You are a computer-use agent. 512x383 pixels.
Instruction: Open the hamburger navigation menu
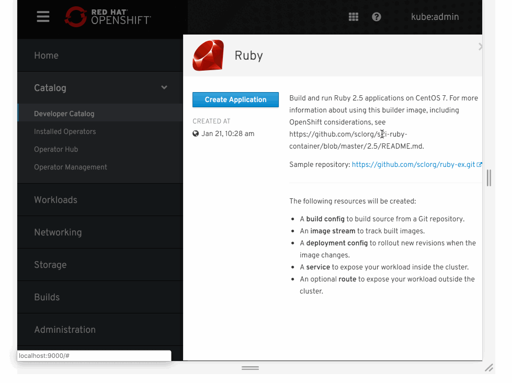(43, 17)
